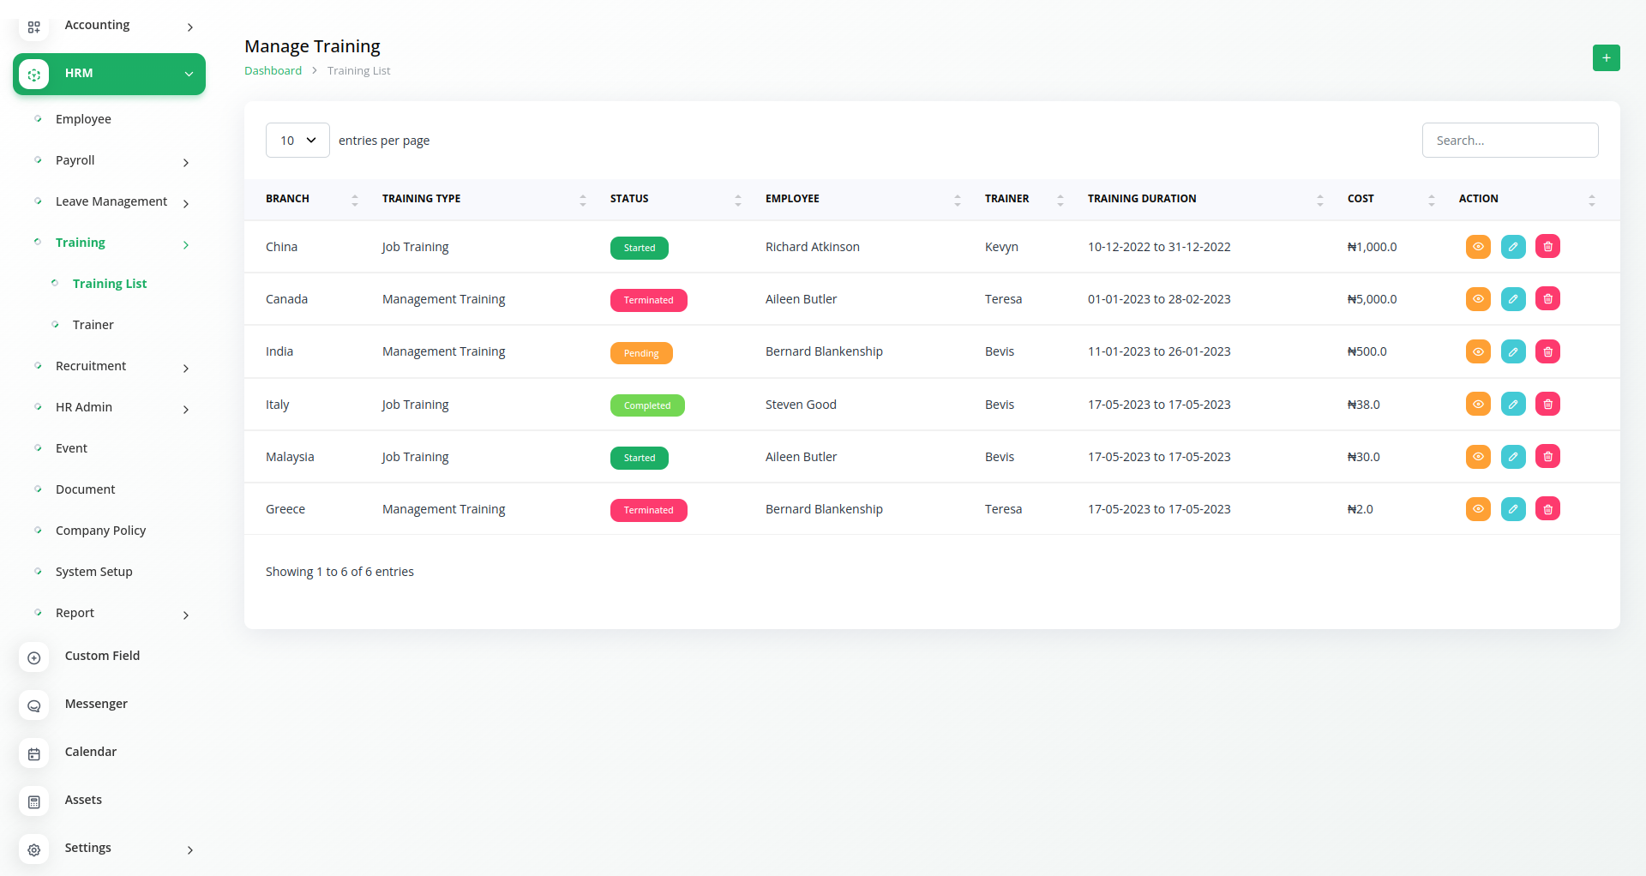Screen dimensions: 1646x876
Task: Show details for Greece training with eye icon
Action: point(1478,509)
